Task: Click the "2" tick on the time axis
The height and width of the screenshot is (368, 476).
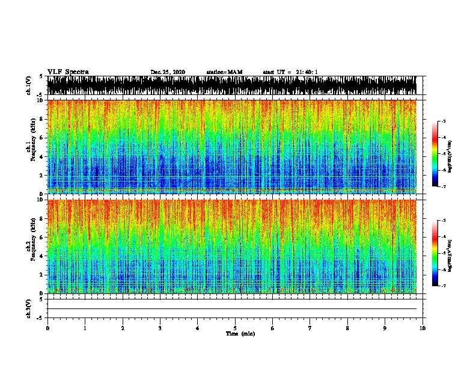Action: [123, 328]
